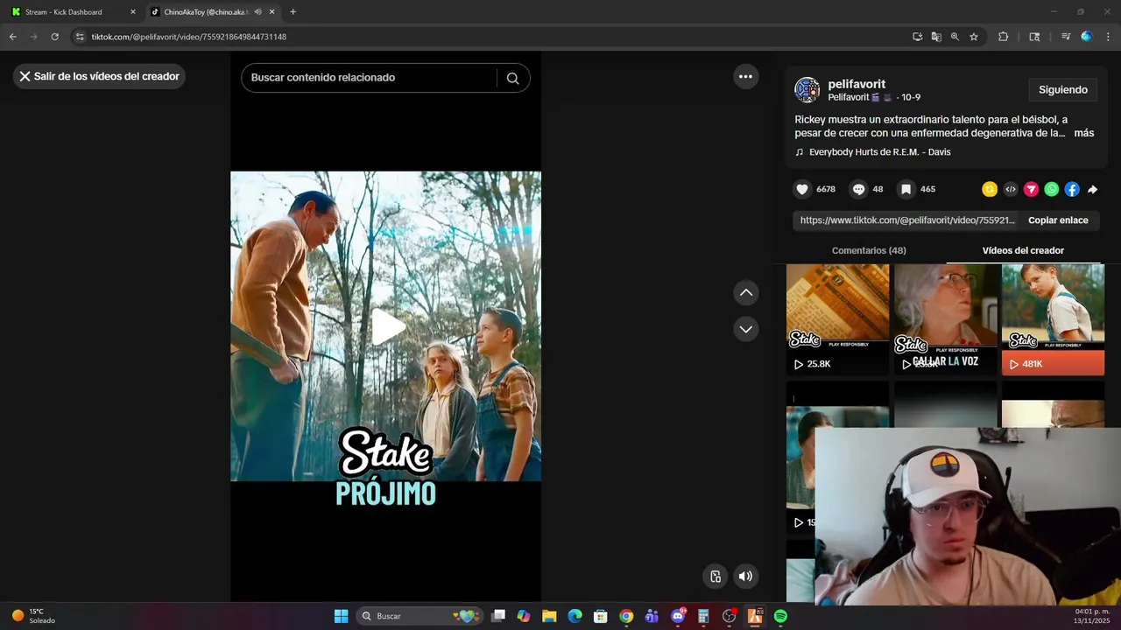Toggle auto-scroll icon beside the volume button

click(716, 576)
